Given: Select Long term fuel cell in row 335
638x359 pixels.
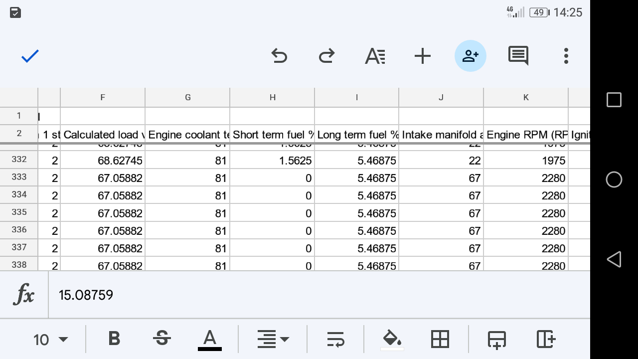Looking at the screenshot, I should [357, 212].
